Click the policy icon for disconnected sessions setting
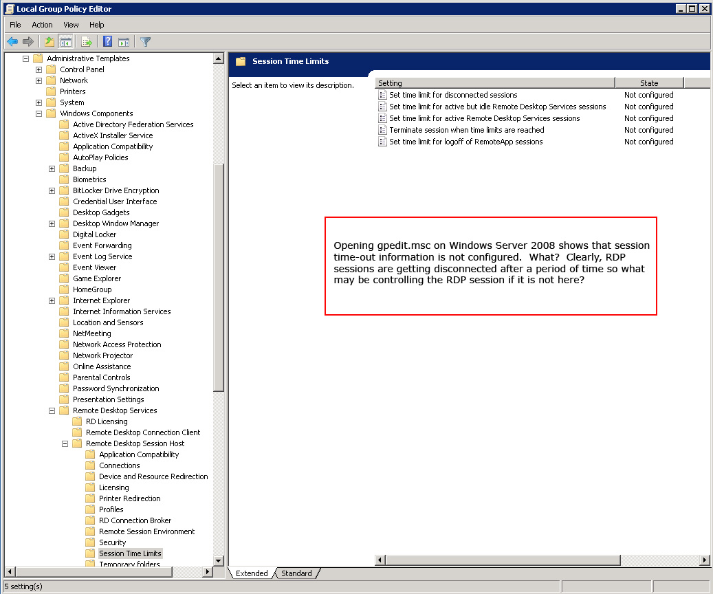This screenshot has width=713, height=594. (x=382, y=95)
